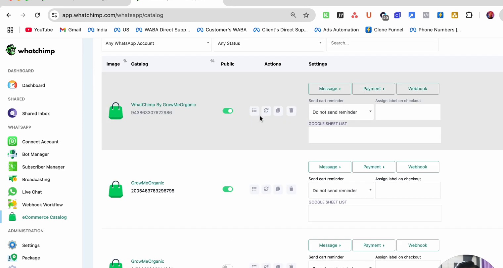Click the Image column sort arrows
The width and height of the screenshot is (503, 268).
pos(125,61)
